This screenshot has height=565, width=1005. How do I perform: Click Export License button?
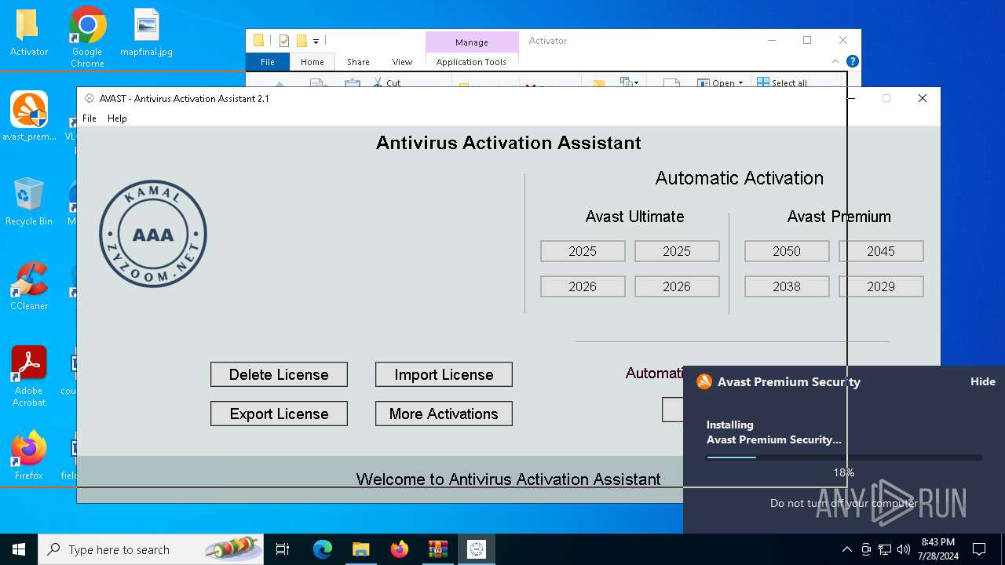[x=279, y=414]
